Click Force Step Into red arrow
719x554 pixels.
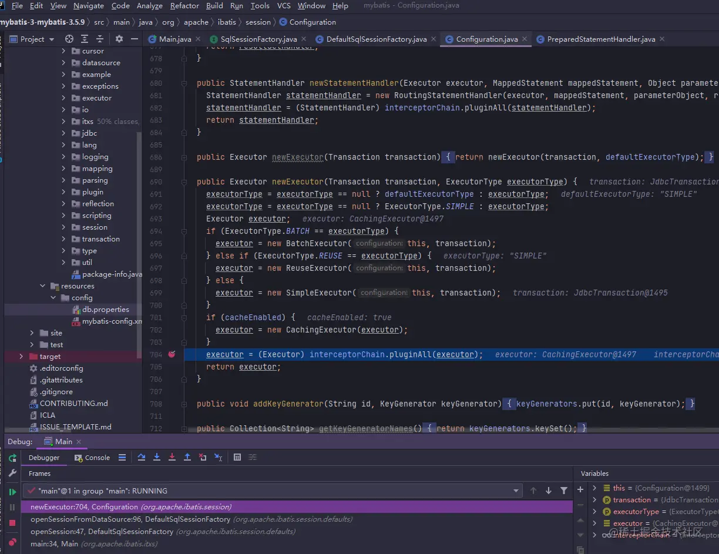click(172, 457)
